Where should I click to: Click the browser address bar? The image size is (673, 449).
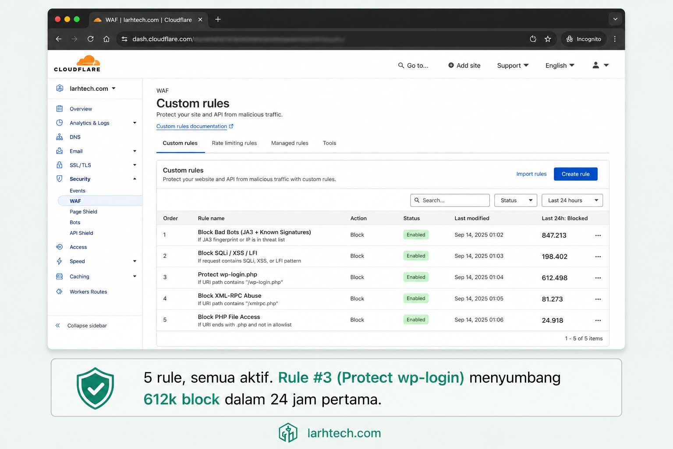(324, 39)
